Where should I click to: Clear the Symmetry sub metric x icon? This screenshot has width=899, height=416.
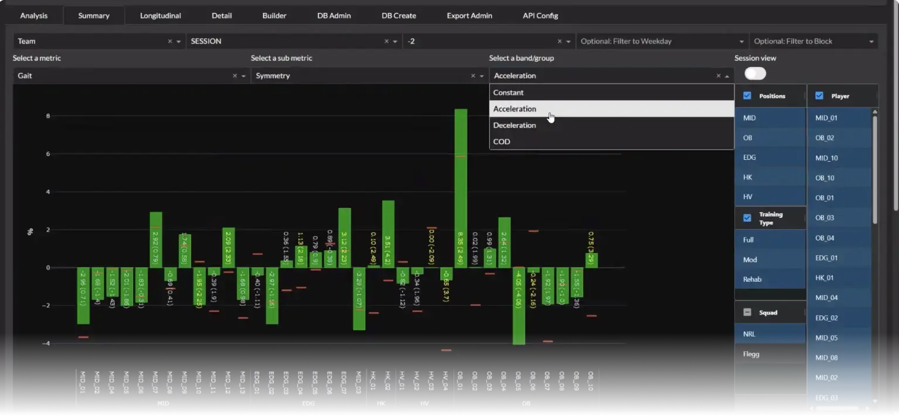pyautogui.click(x=472, y=76)
